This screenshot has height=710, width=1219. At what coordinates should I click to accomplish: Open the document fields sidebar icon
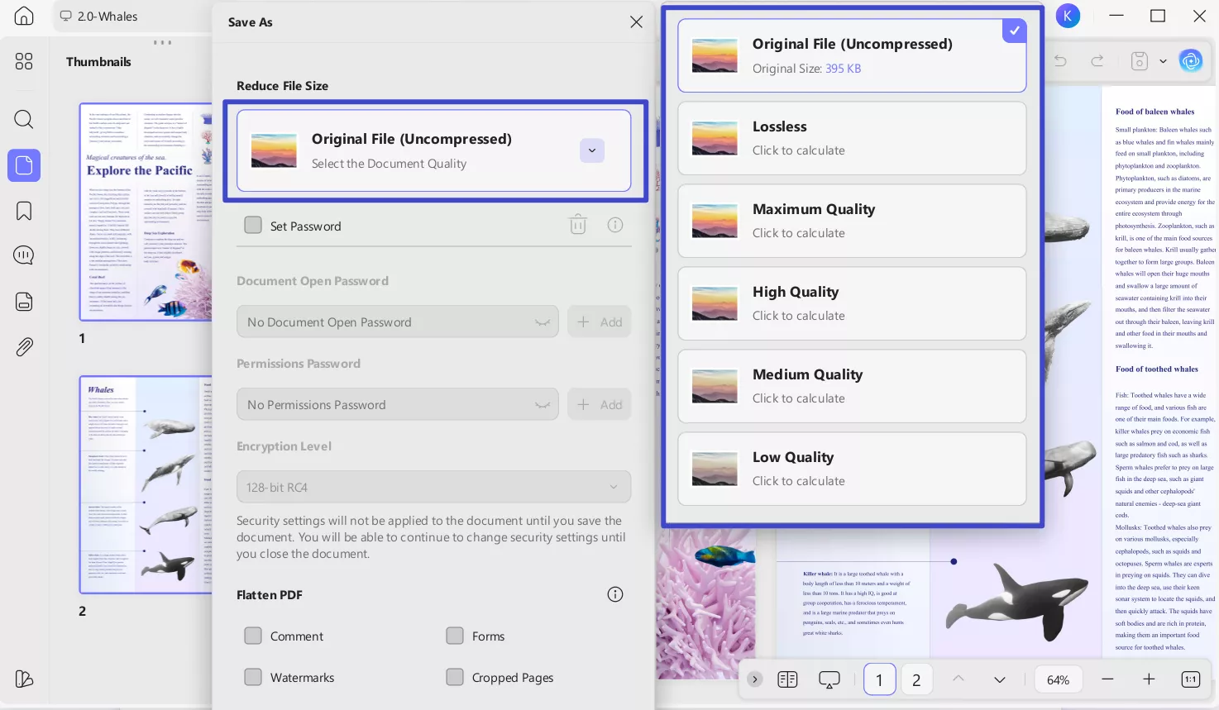[24, 302]
